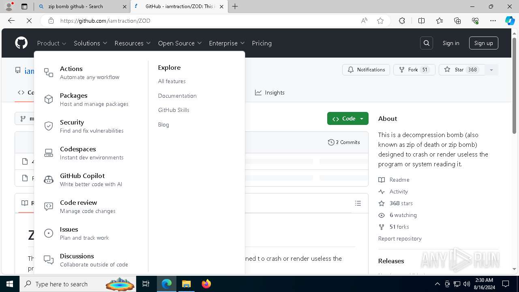The image size is (519, 292).
Task: Expand star lists dropdown arrow
Action: pos(491,70)
